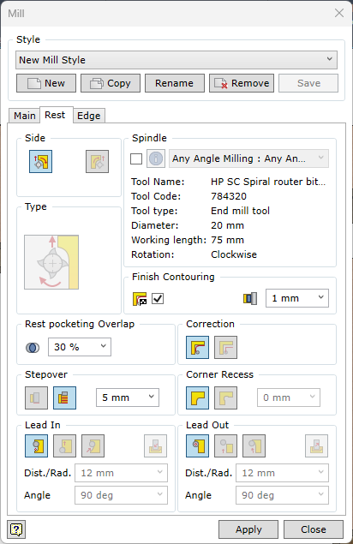Select rounded Corner Recess icon
The width and height of the screenshot is (353, 544).
(x=225, y=398)
